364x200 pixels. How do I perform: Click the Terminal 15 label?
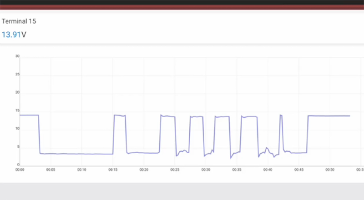(19, 21)
